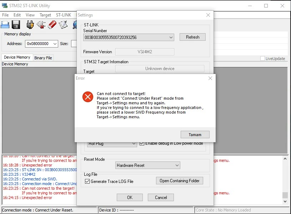Click log scrollbar up arrow

pos(285,159)
